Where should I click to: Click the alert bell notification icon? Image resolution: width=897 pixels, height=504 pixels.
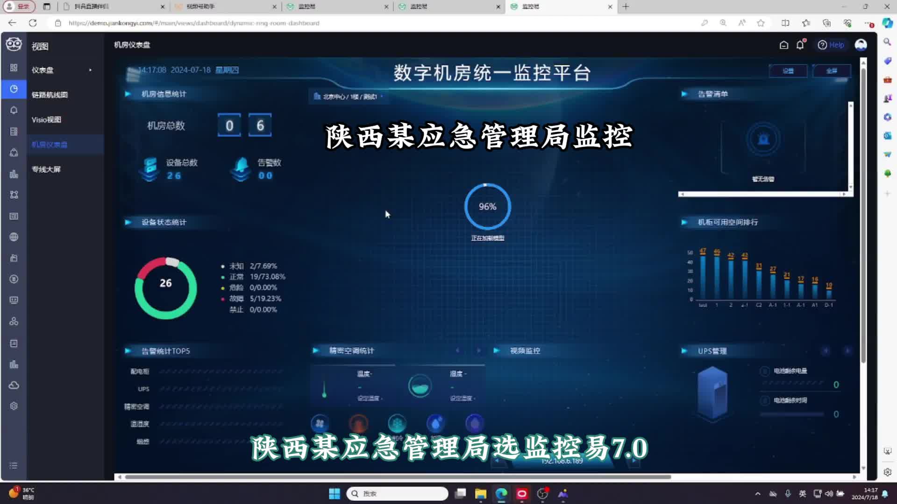tap(801, 45)
